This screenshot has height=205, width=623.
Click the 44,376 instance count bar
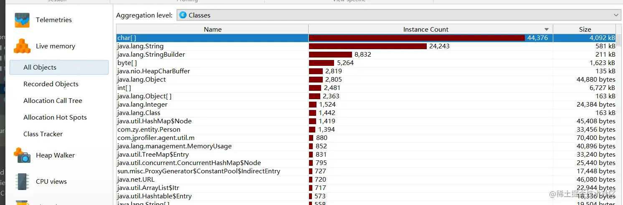coord(417,38)
